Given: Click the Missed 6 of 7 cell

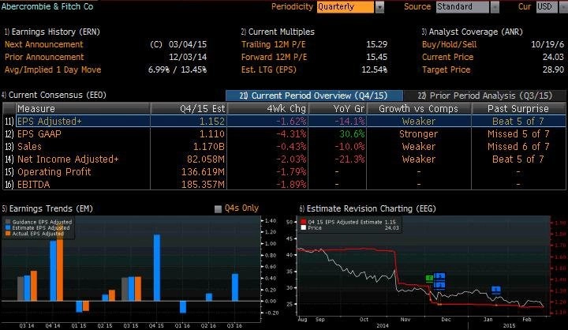Looking at the screenshot, I should tap(518, 147).
